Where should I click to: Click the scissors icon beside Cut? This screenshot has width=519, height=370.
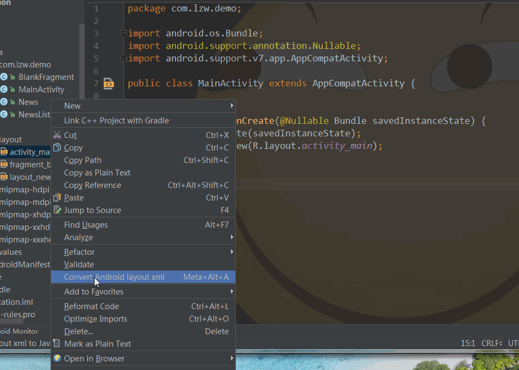(58, 135)
